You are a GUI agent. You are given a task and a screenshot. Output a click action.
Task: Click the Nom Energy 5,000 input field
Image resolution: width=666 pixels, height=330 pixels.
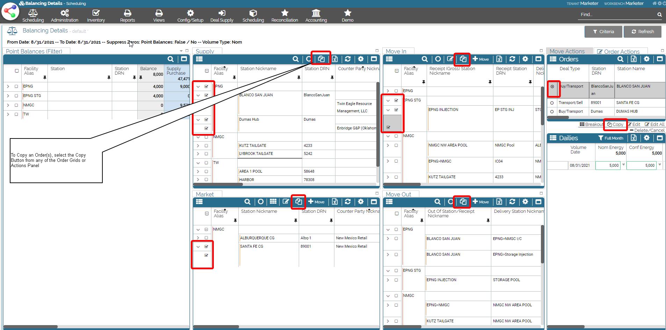(608, 165)
